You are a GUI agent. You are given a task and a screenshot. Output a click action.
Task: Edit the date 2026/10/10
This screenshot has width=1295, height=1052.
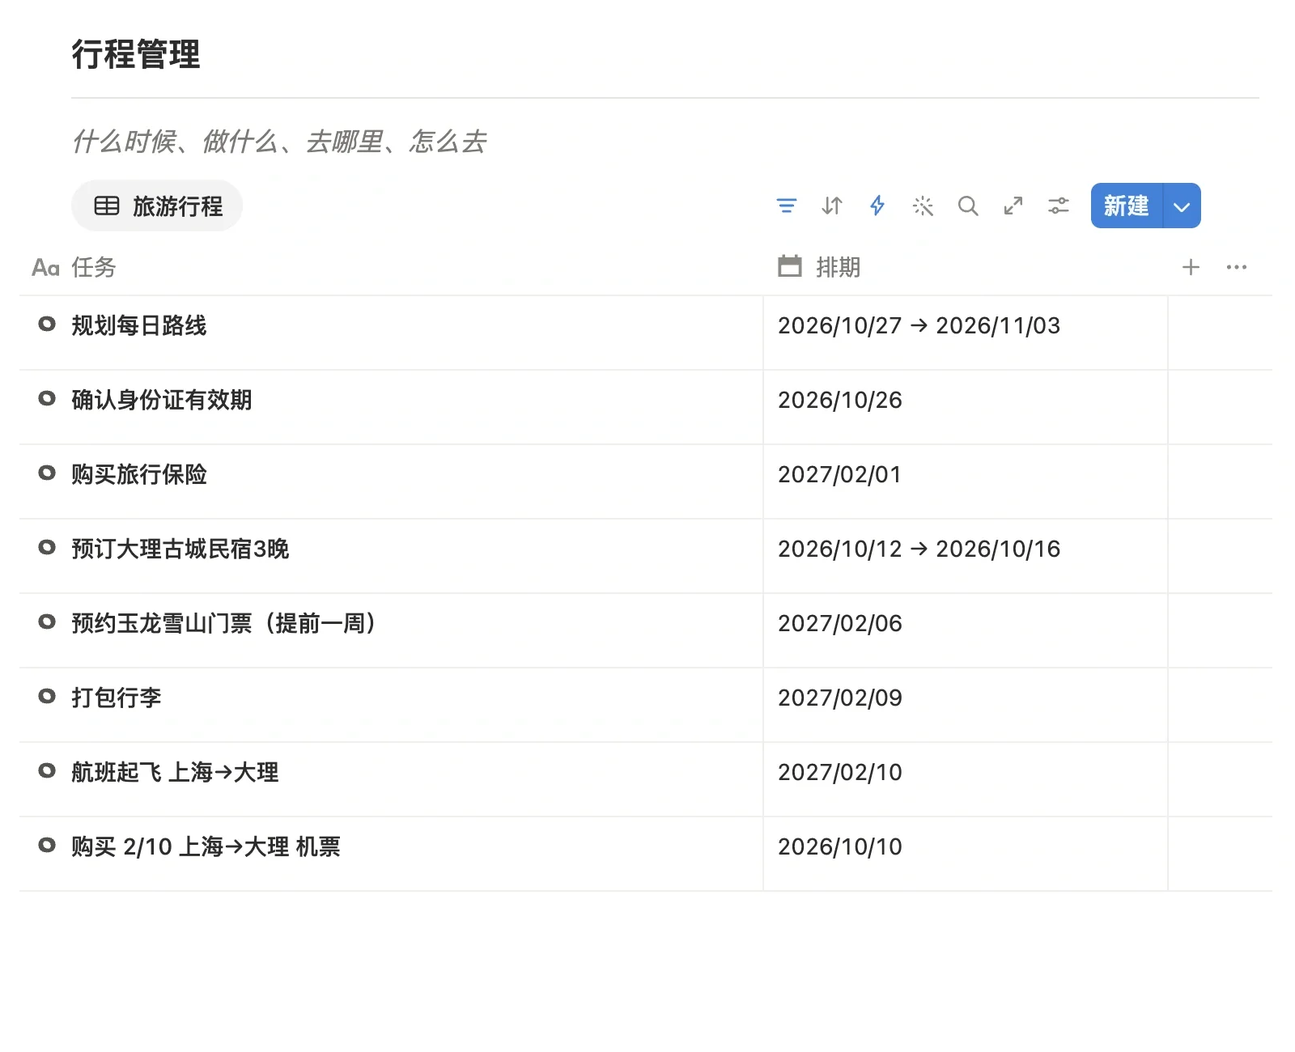(x=839, y=846)
